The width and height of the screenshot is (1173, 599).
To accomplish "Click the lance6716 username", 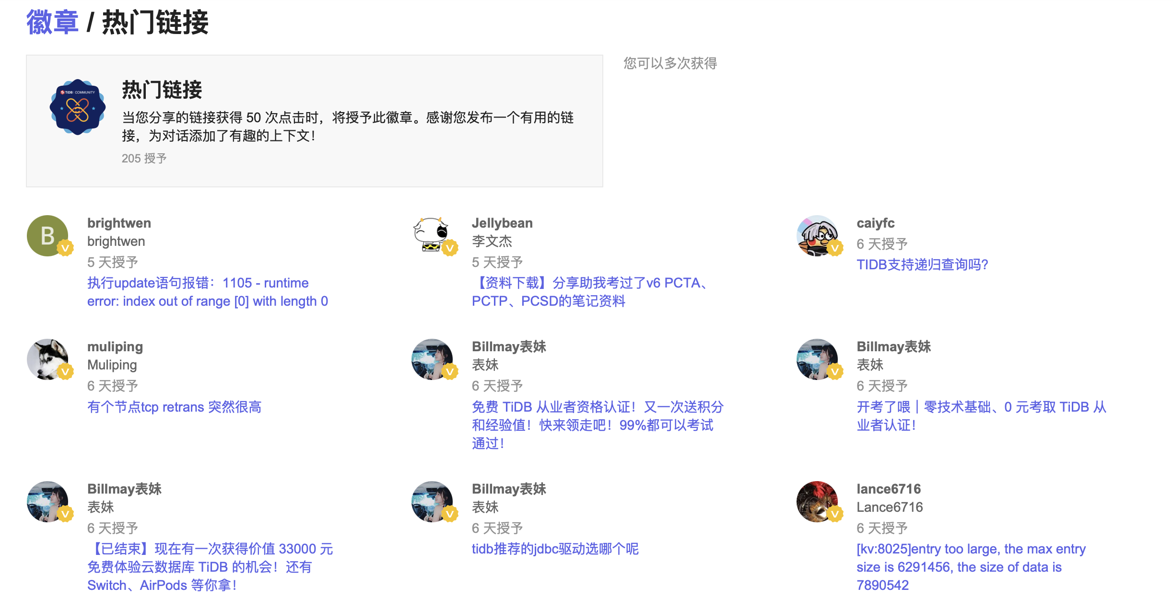I will (x=888, y=489).
